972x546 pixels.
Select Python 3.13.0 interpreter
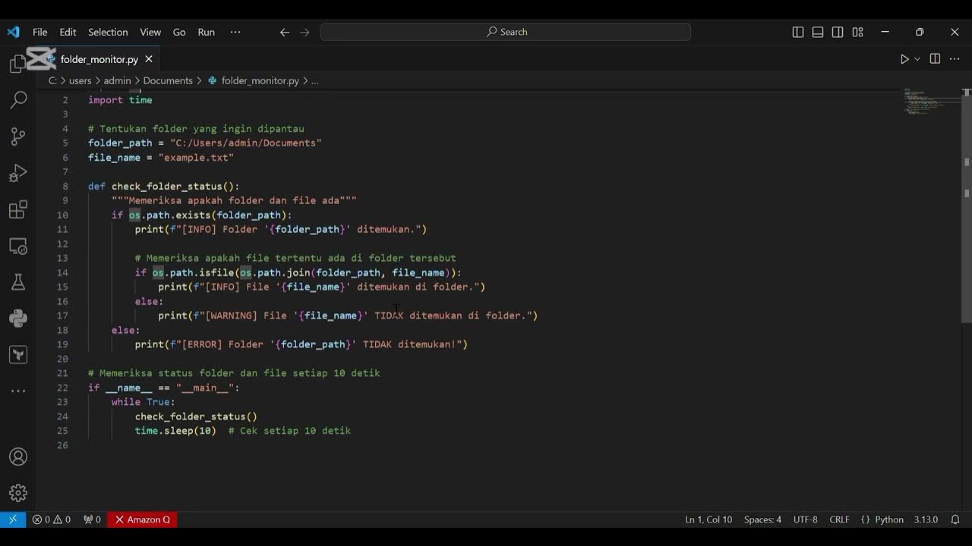pyautogui.click(x=926, y=519)
